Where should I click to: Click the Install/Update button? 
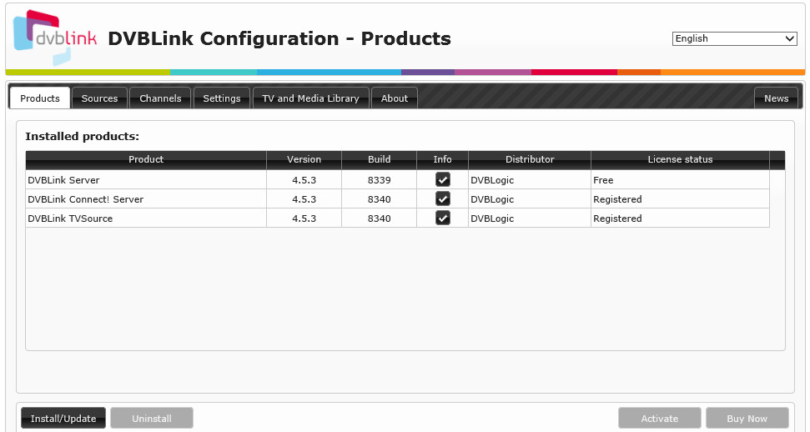click(x=63, y=418)
